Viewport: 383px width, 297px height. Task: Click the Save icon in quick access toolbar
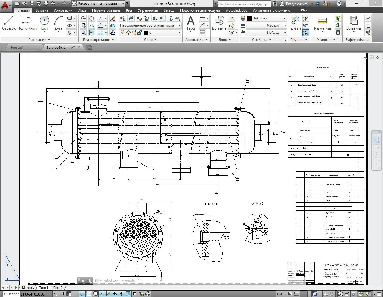(31, 4)
